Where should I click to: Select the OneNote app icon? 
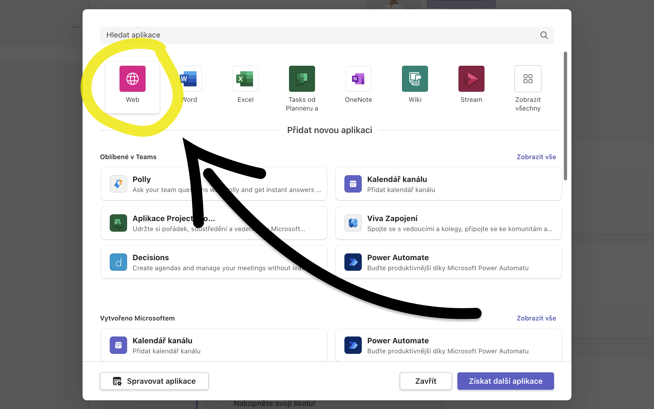coord(358,79)
